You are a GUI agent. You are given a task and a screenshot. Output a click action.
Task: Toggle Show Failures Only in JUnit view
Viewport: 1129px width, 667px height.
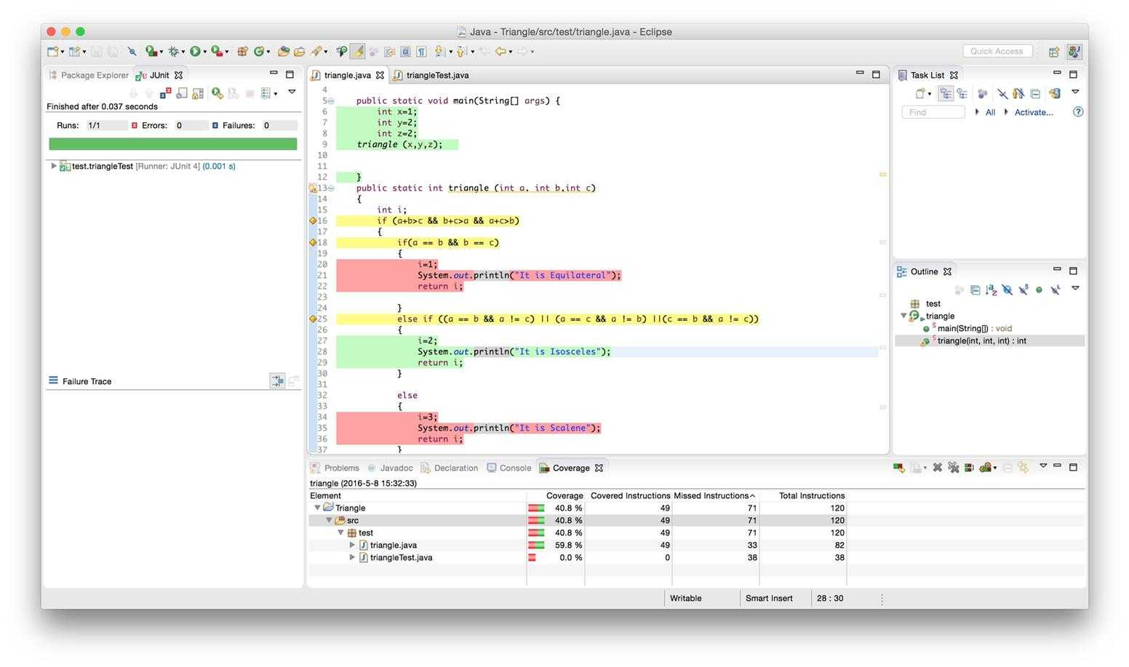pyautogui.click(x=166, y=93)
